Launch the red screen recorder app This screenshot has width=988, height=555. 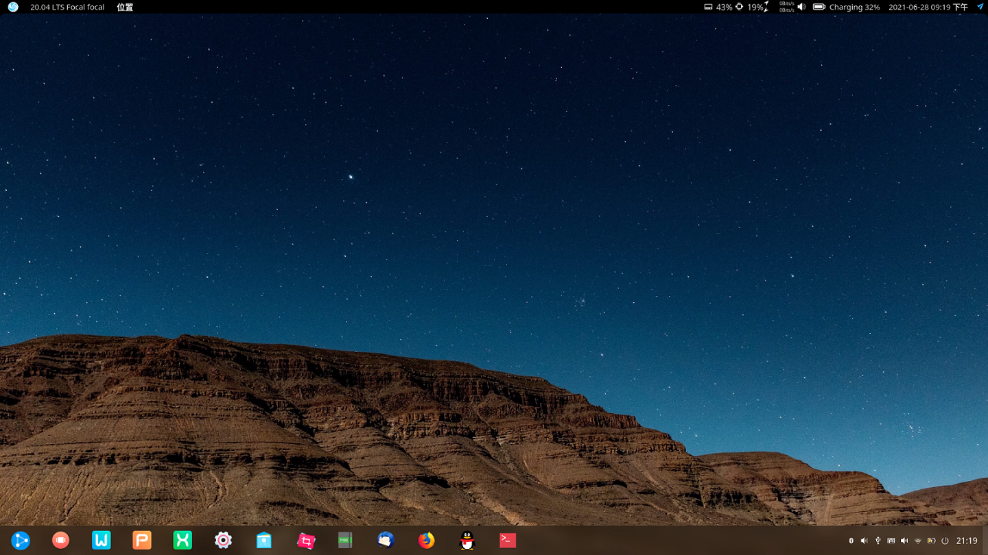click(x=61, y=541)
